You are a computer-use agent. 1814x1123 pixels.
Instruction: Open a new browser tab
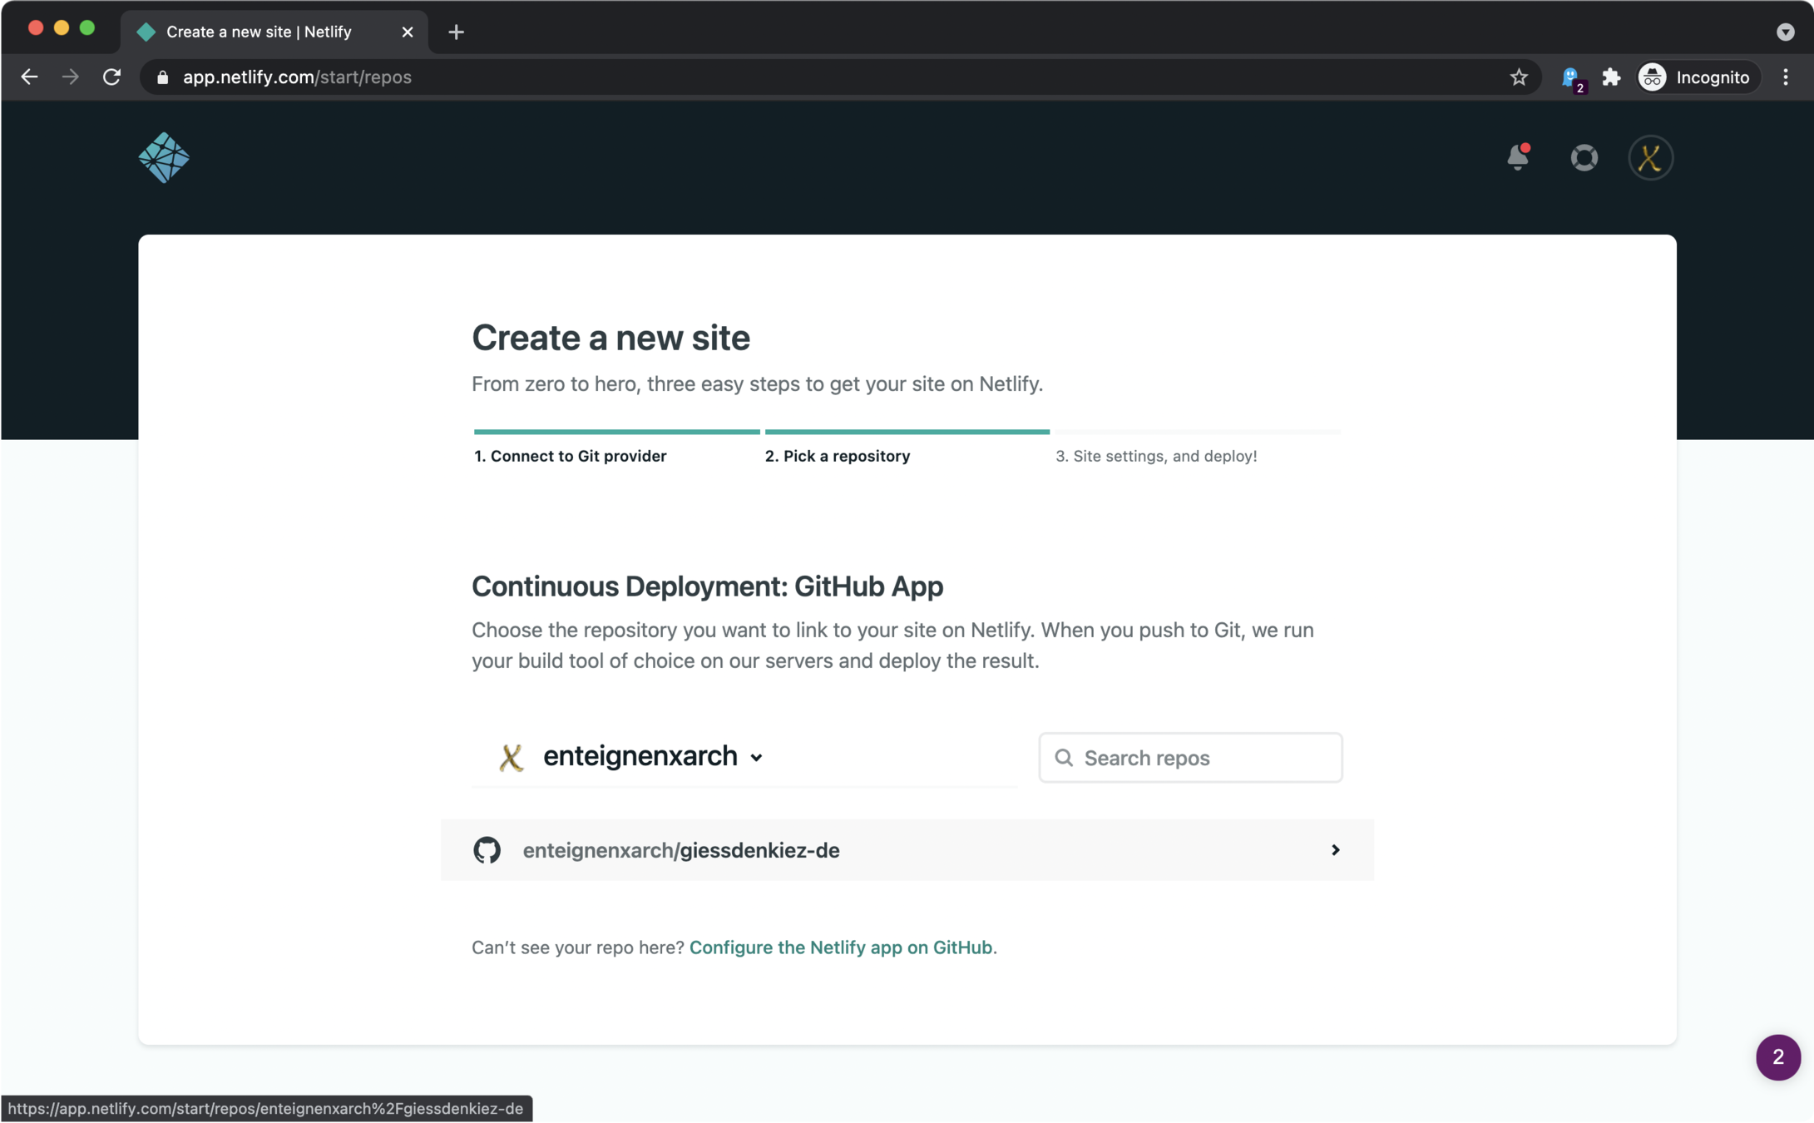coord(456,32)
